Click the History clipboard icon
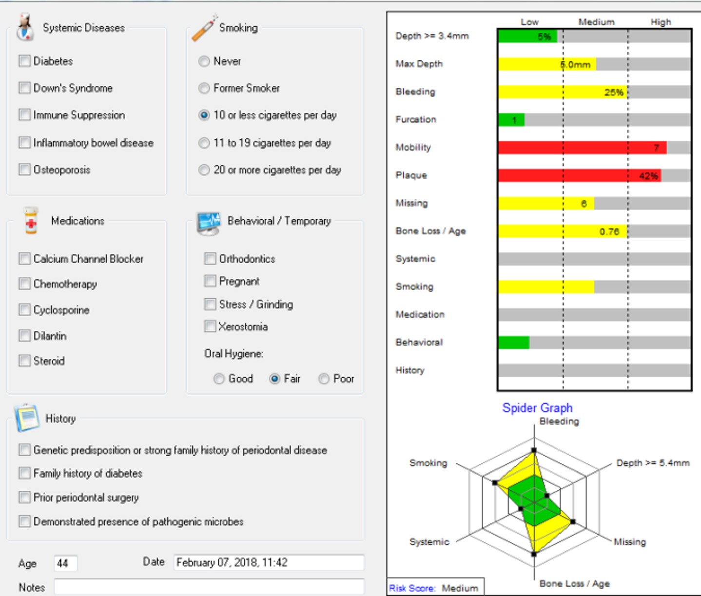The width and height of the screenshot is (701, 596). tap(26, 418)
